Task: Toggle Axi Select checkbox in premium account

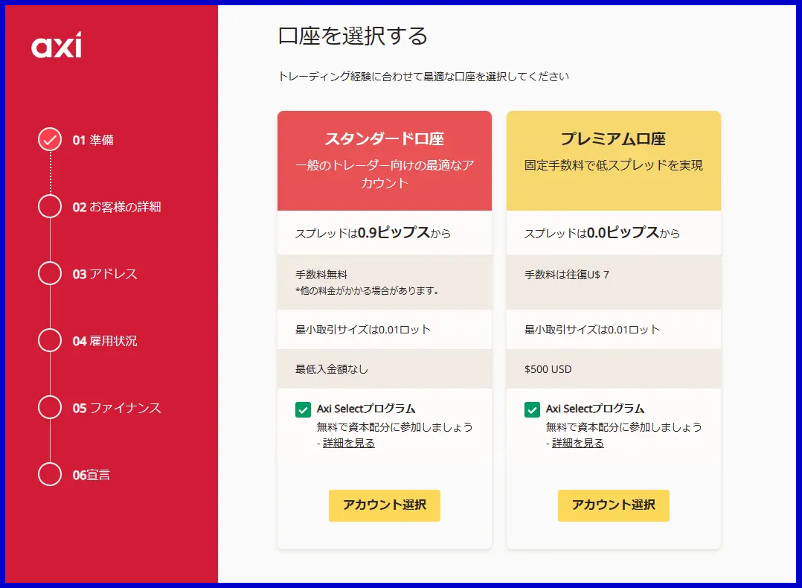Action: click(x=532, y=409)
